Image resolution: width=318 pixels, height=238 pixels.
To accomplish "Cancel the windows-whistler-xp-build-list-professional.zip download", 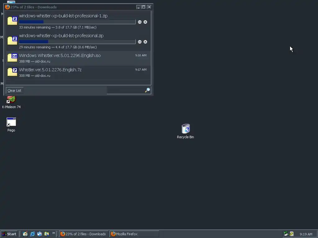I will point(145,42).
